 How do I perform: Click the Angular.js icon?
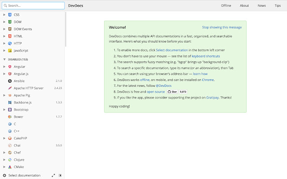click(x=10, y=74)
